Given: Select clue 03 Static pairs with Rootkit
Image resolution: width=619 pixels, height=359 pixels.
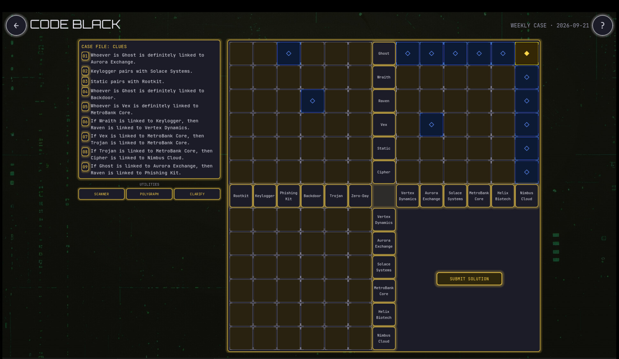Looking at the screenshot, I should pyautogui.click(x=149, y=82).
